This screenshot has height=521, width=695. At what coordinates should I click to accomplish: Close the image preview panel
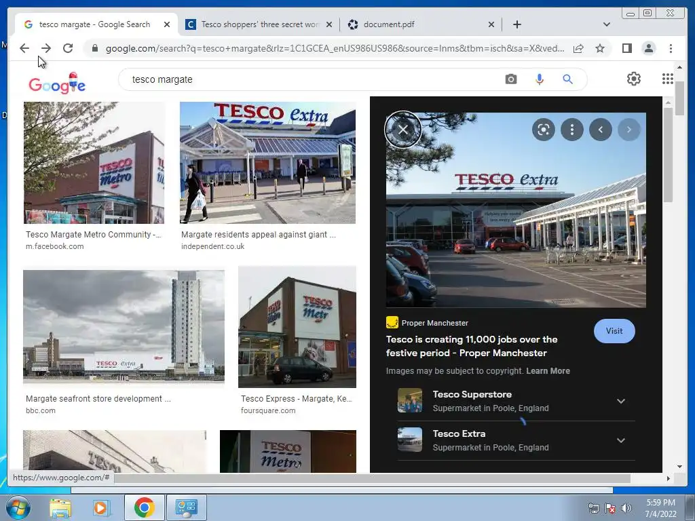(403, 130)
